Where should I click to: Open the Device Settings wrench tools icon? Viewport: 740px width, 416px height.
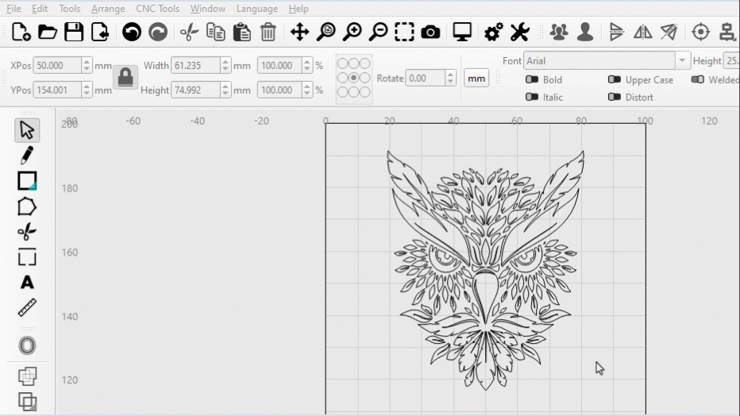(x=519, y=32)
